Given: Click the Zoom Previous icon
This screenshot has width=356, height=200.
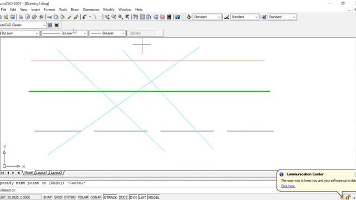Looking at the screenshot, I should click(x=127, y=17).
